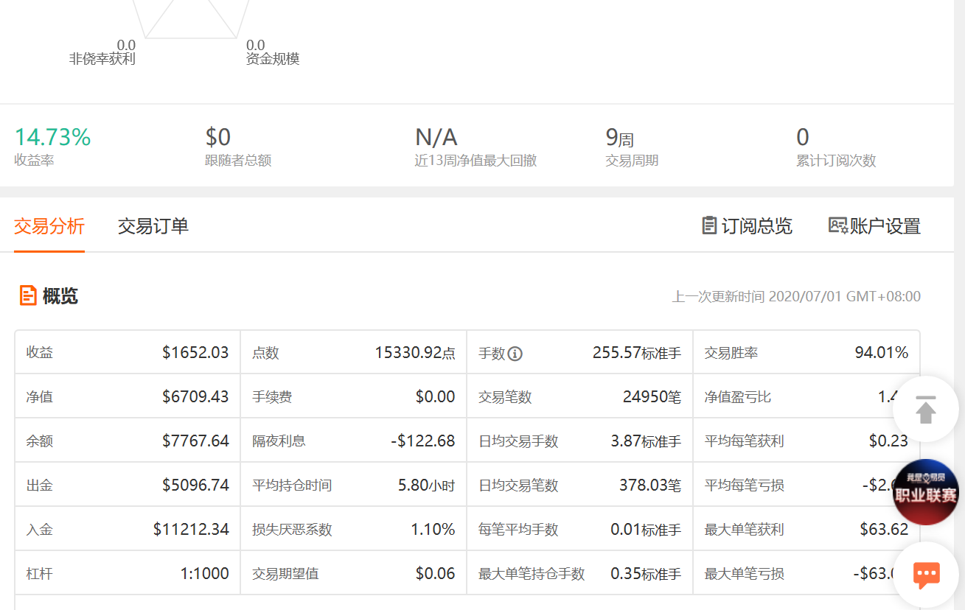Click the 最大单笔获利 value $63.62

[885, 530]
